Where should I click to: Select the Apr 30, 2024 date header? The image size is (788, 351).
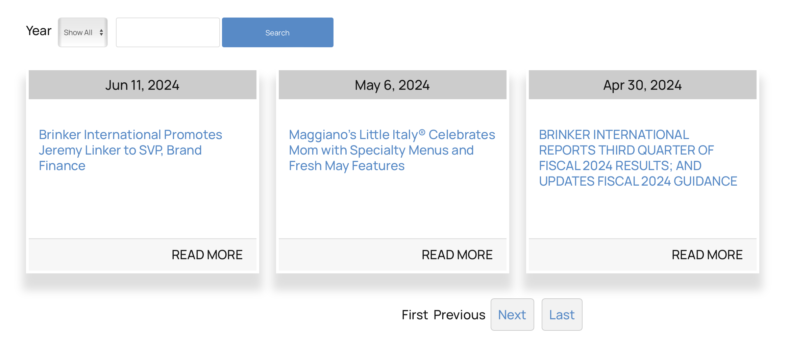642,85
